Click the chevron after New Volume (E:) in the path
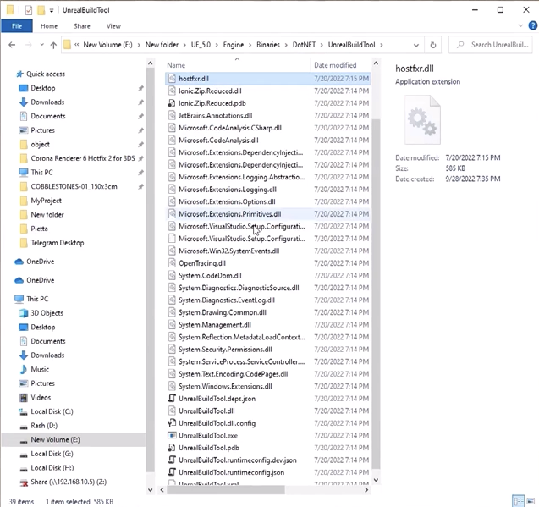 pyautogui.click(x=139, y=45)
